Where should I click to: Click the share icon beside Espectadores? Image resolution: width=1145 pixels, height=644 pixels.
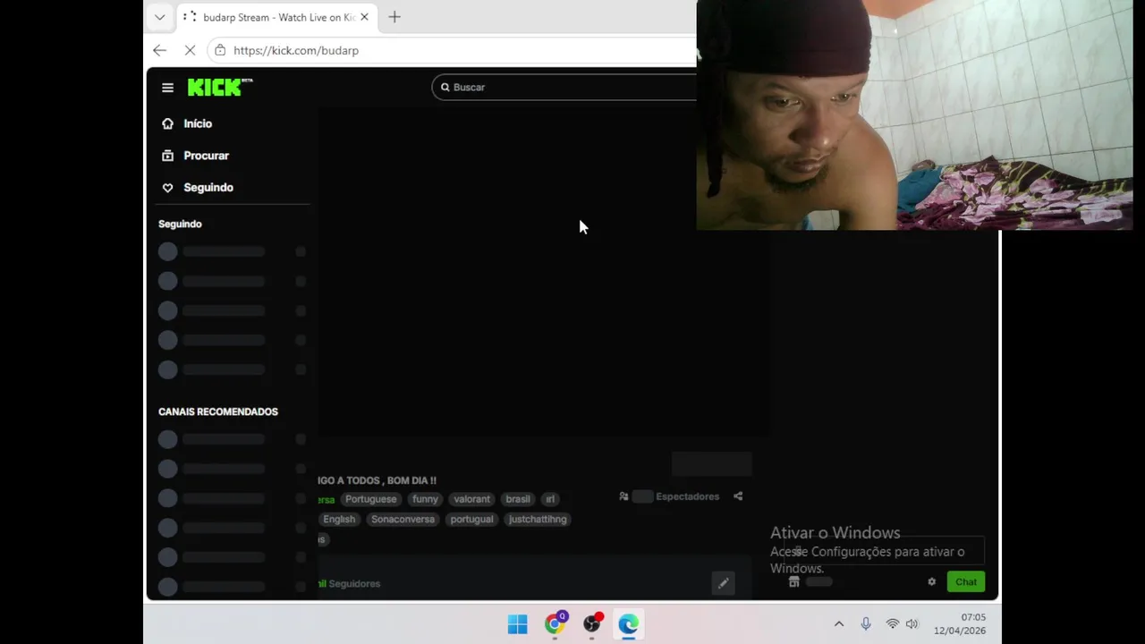[x=738, y=496]
